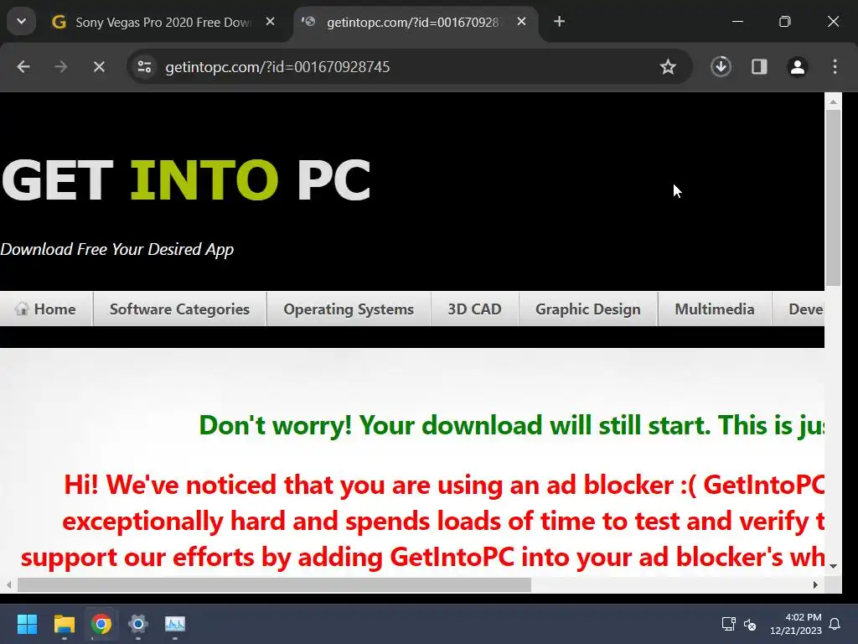Open the 3D CAD menu
This screenshot has width=858, height=644.
(x=474, y=309)
